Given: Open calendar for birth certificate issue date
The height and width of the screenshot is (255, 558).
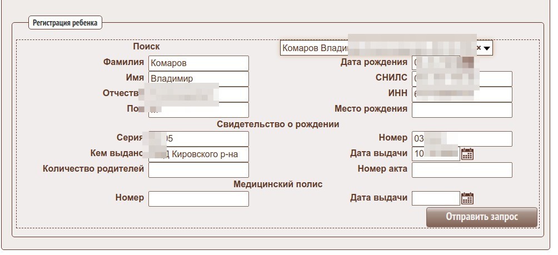Looking at the screenshot, I should click(467, 154).
